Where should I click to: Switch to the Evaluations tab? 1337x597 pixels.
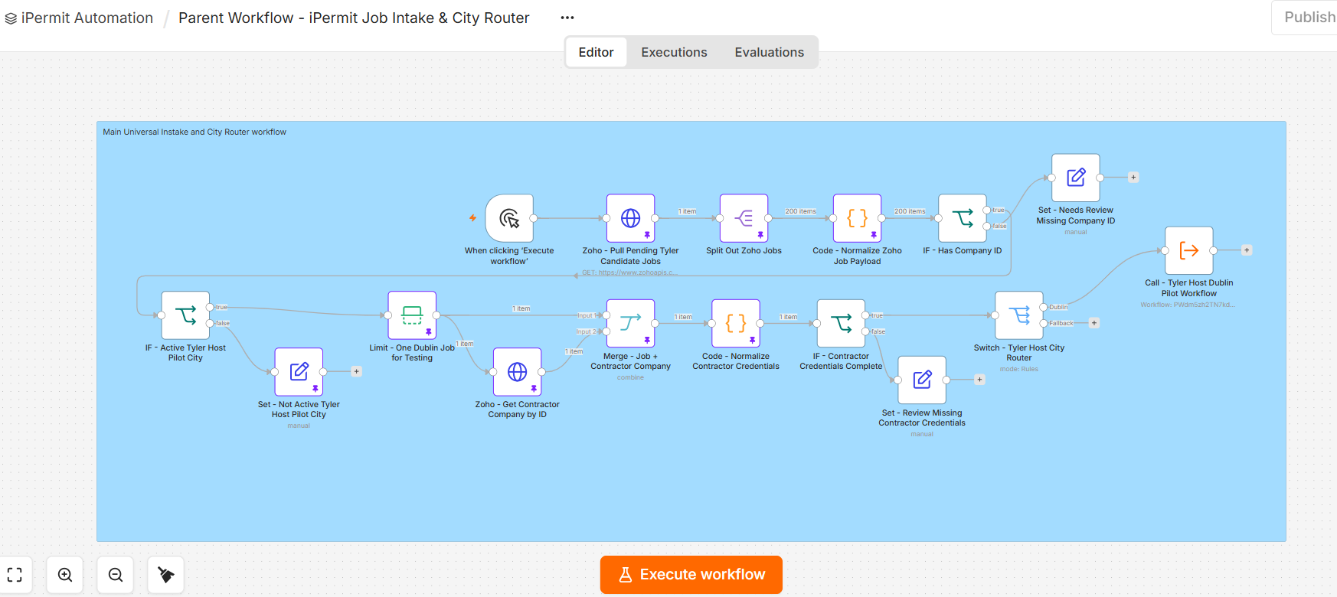point(770,52)
